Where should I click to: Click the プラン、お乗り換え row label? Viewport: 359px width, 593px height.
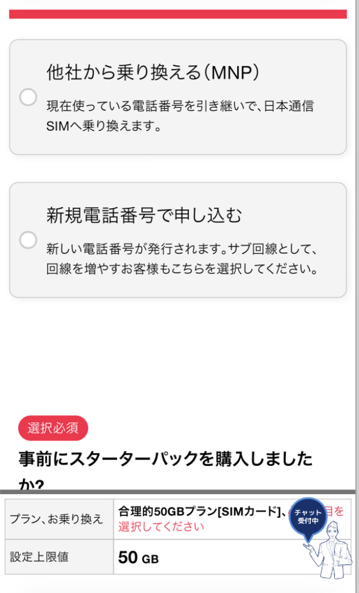point(56,519)
